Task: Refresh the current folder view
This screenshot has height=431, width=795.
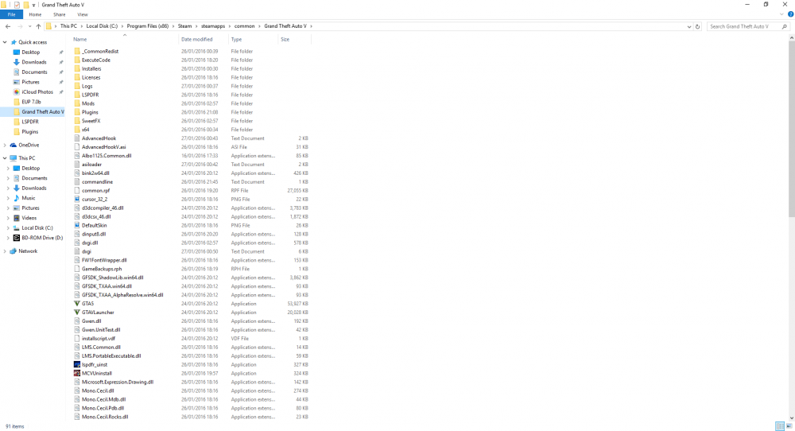Action: point(698,26)
